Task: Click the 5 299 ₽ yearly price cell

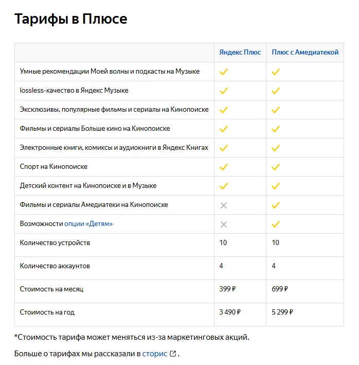Action: (282, 312)
